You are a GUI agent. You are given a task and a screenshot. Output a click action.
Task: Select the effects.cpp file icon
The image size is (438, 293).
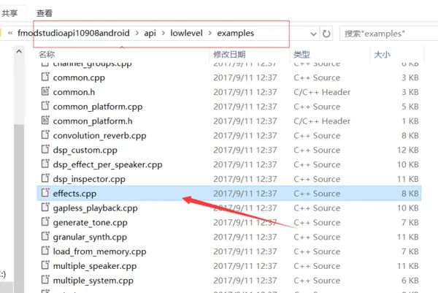coord(45,193)
